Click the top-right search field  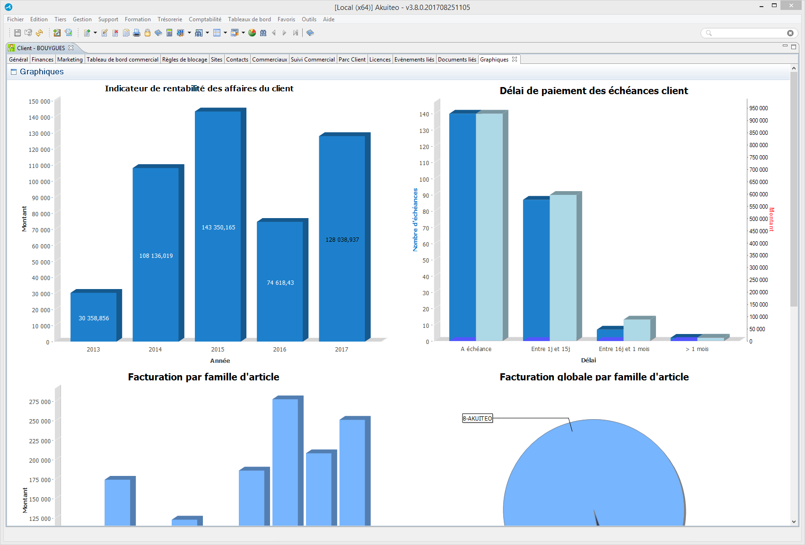click(x=749, y=33)
